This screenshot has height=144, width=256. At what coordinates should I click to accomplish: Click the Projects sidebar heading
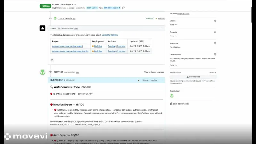click(173, 32)
